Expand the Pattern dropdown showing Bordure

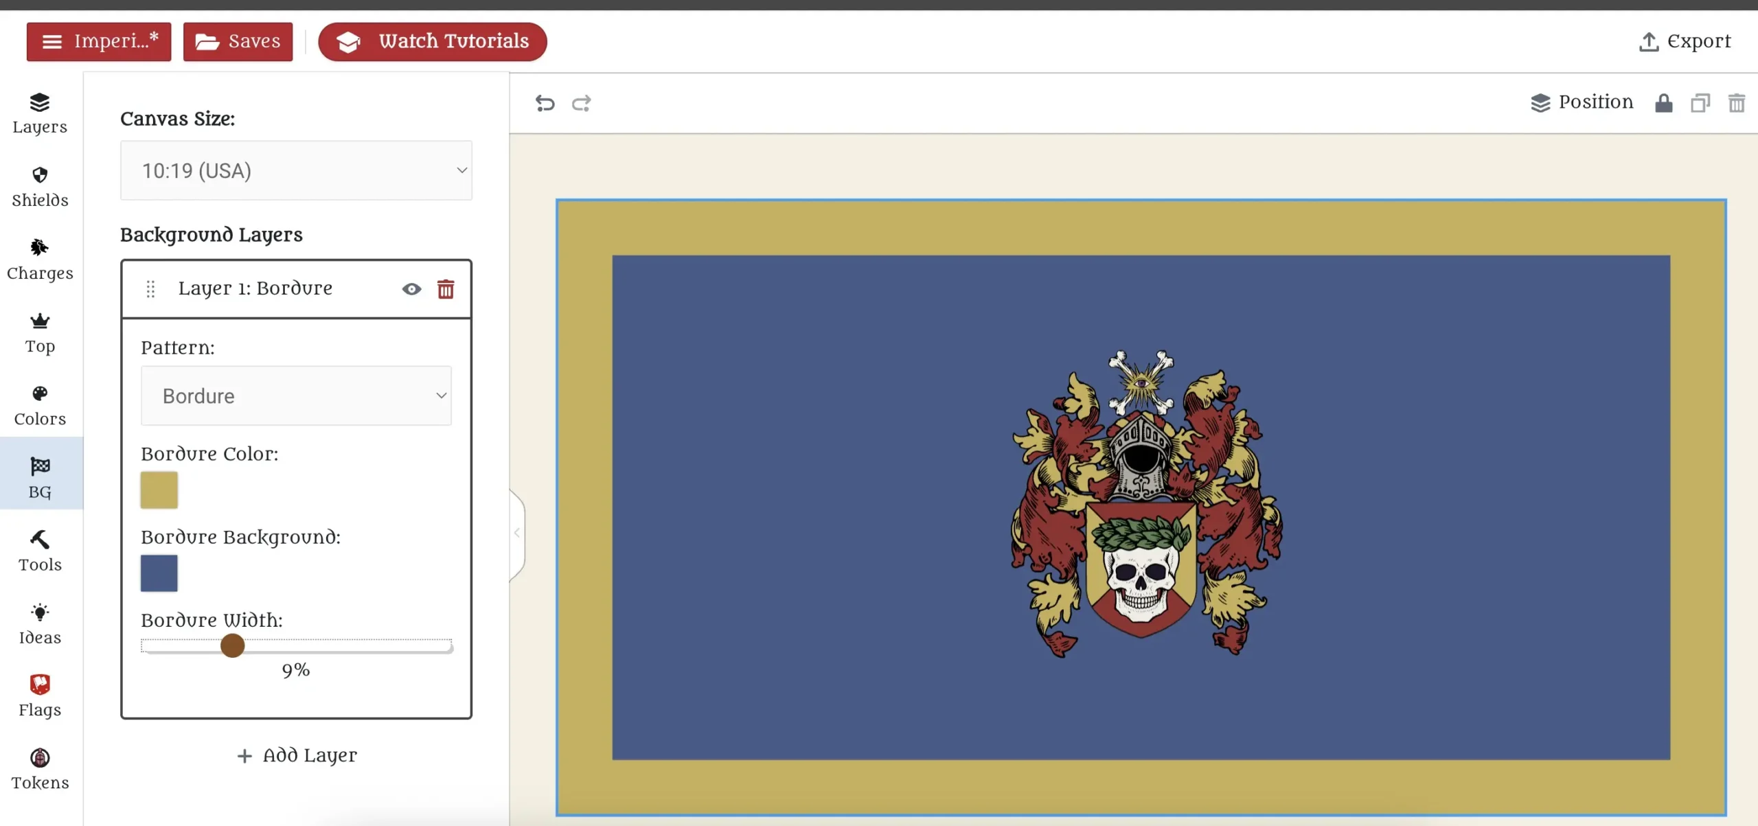(296, 395)
